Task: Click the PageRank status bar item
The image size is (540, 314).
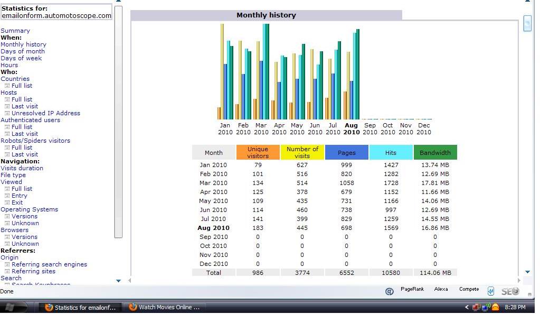Action: click(412, 289)
